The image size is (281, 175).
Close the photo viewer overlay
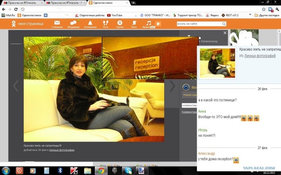pos(225,33)
